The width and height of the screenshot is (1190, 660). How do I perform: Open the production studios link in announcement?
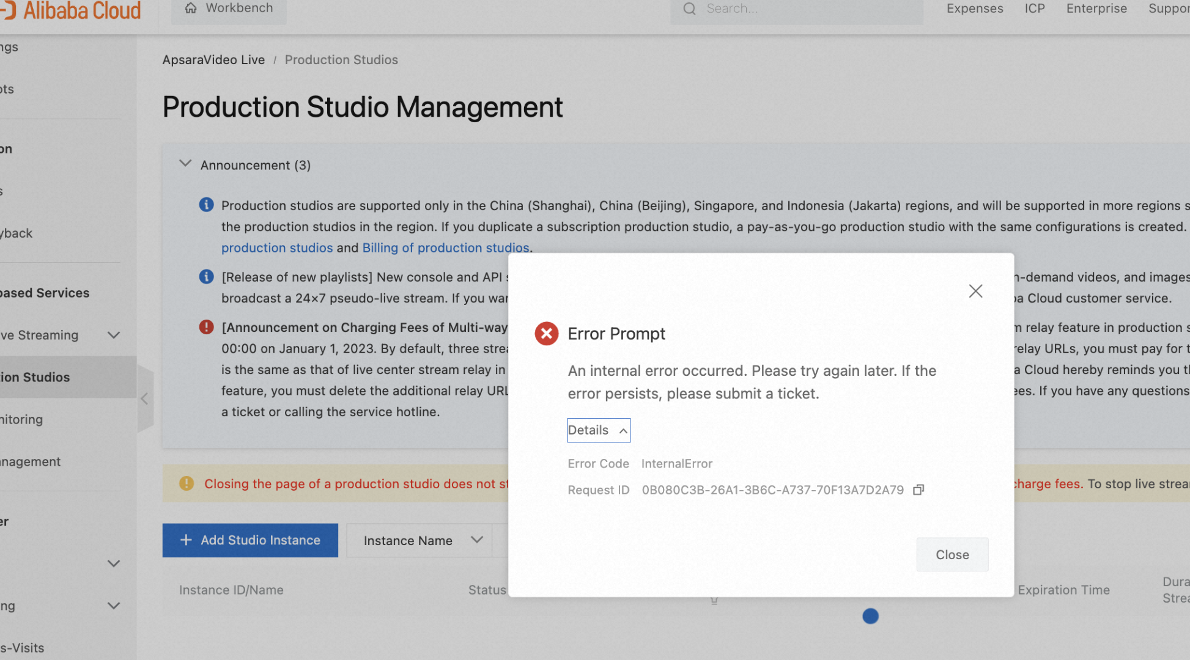277,248
